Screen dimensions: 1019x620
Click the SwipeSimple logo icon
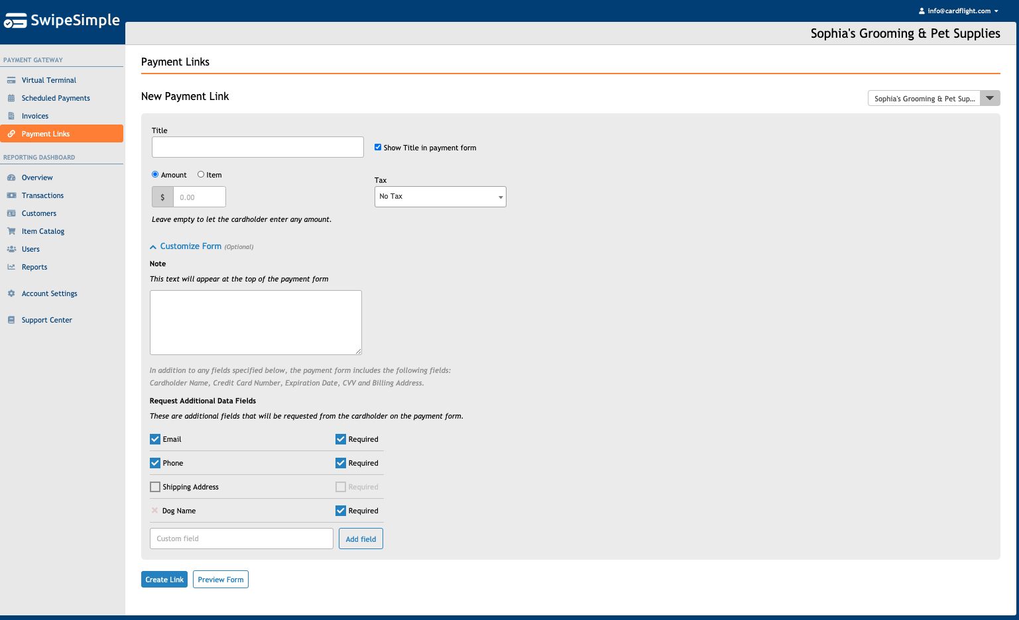click(x=15, y=21)
